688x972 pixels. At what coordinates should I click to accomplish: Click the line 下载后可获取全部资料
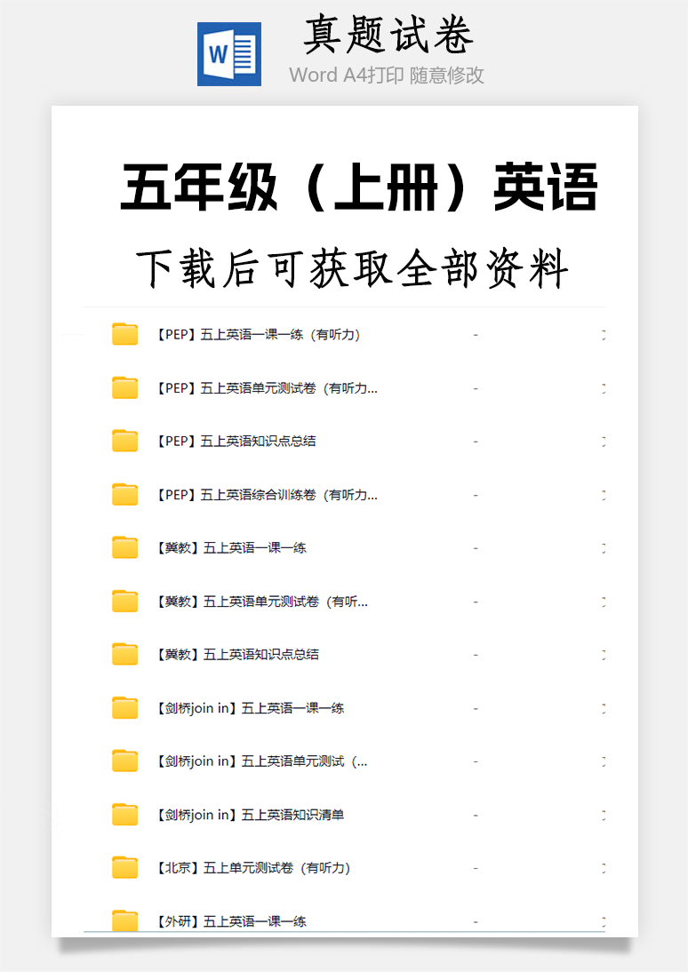352,268
